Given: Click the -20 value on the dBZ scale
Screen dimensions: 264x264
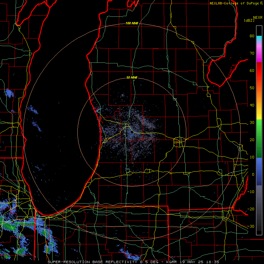Looking at the screenshot, I should pos(251,209).
